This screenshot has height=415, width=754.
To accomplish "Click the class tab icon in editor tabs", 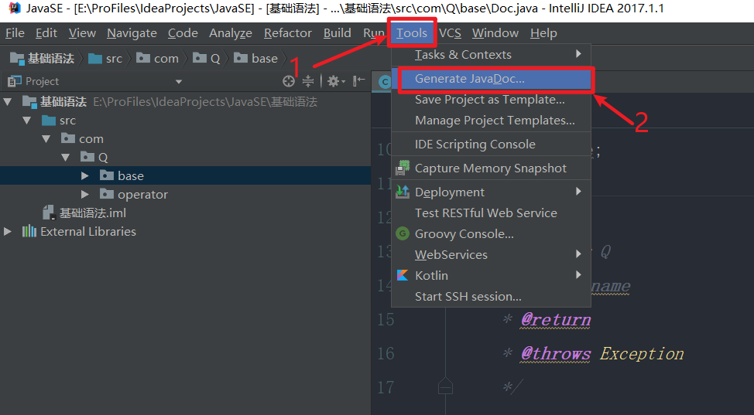I will [x=385, y=82].
